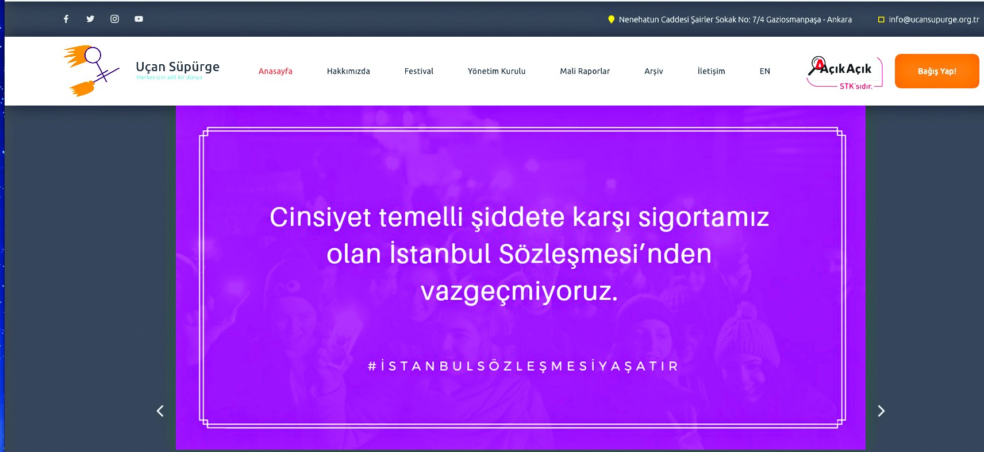Select the Anasayfa menu item

[x=275, y=71]
